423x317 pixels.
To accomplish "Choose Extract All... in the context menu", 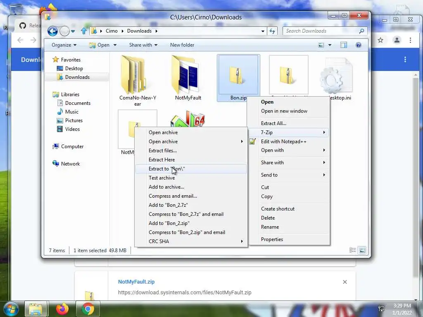I will coord(289,123).
